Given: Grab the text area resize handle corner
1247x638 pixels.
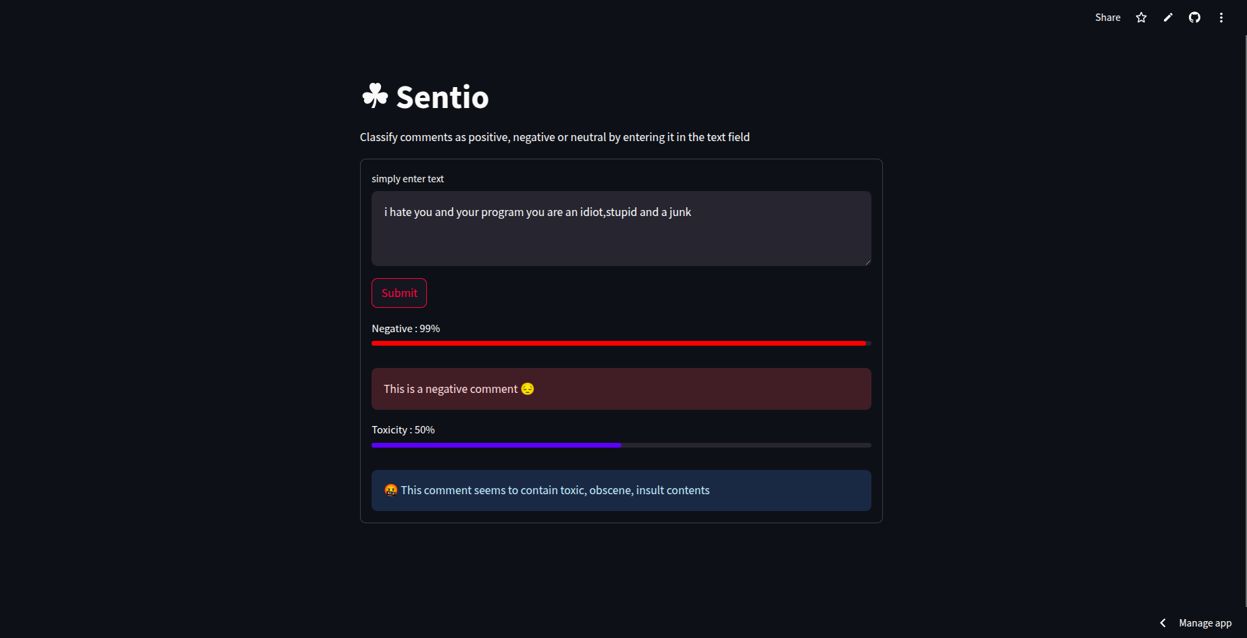Looking at the screenshot, I should coord(867,262).
